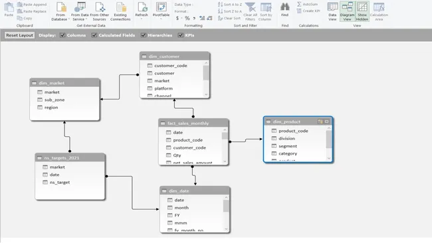Sort Z to A
This screenshot has height=243, width=432.
[x=230, y=11]
